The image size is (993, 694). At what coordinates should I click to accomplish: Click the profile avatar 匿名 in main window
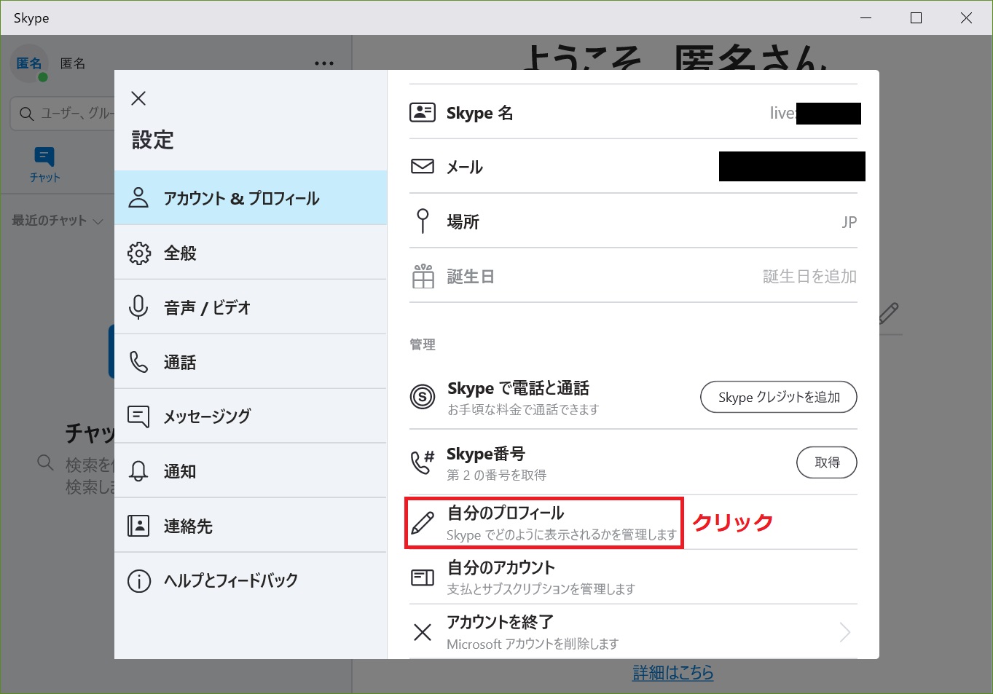tap(29, 63)
